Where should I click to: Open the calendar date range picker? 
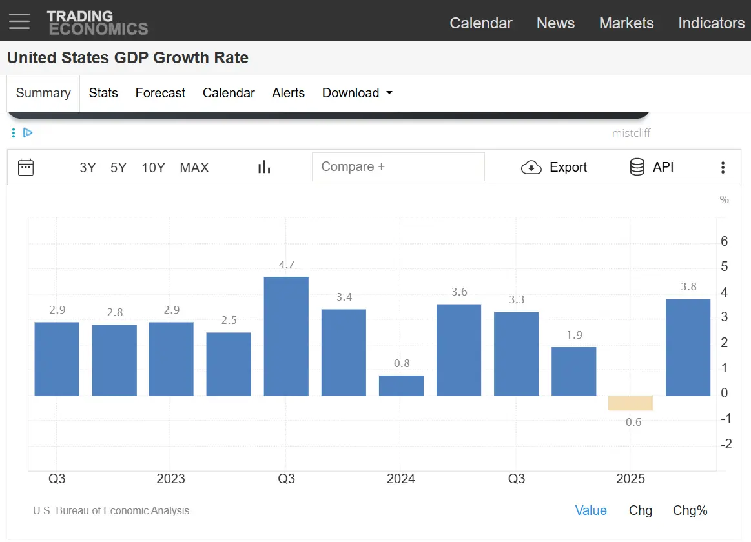[x=26, y=167]
